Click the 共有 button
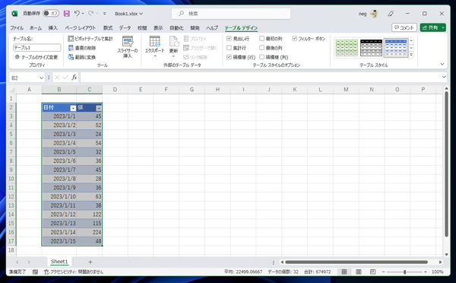The height and width of the screenshot is (283, 456). 430,27
